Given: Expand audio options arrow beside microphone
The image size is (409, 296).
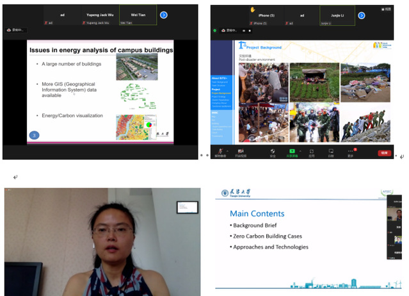Looking at the screenshot, I should point(230,151).
